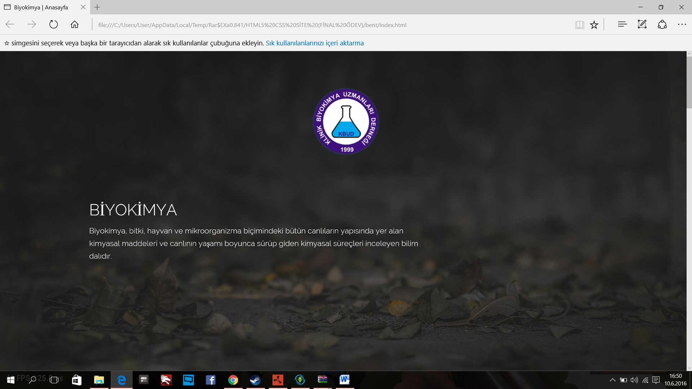Open a new tab with plus button
This screenshot has height=389, width=692.
(x=97, y=7)
